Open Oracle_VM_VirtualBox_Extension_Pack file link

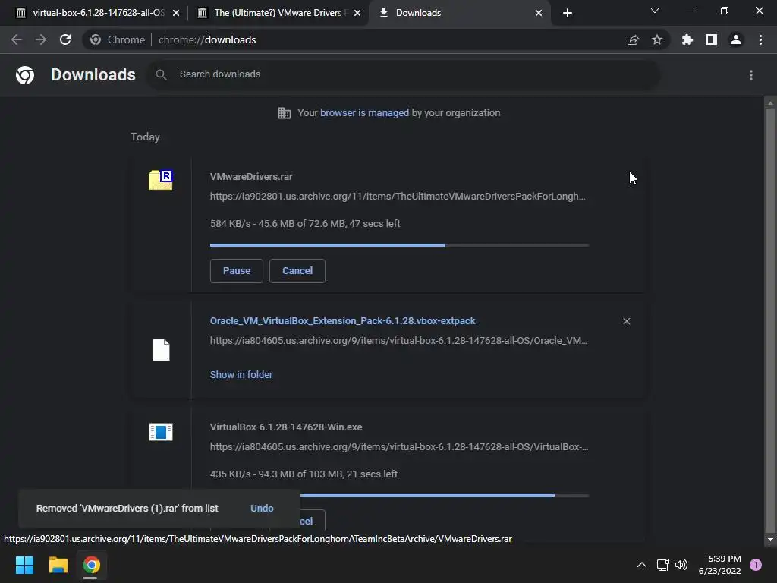(x=342, y=321)
